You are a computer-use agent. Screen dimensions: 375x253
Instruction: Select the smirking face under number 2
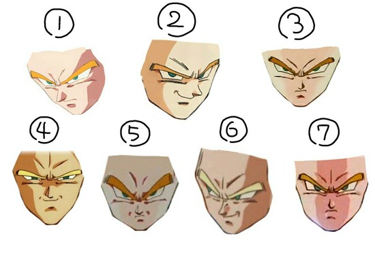[180, 79]
